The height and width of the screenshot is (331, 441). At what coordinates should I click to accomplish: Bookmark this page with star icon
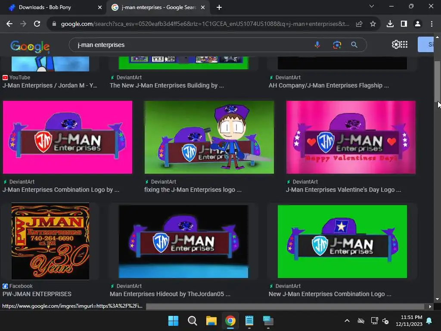tap(373, 24)
